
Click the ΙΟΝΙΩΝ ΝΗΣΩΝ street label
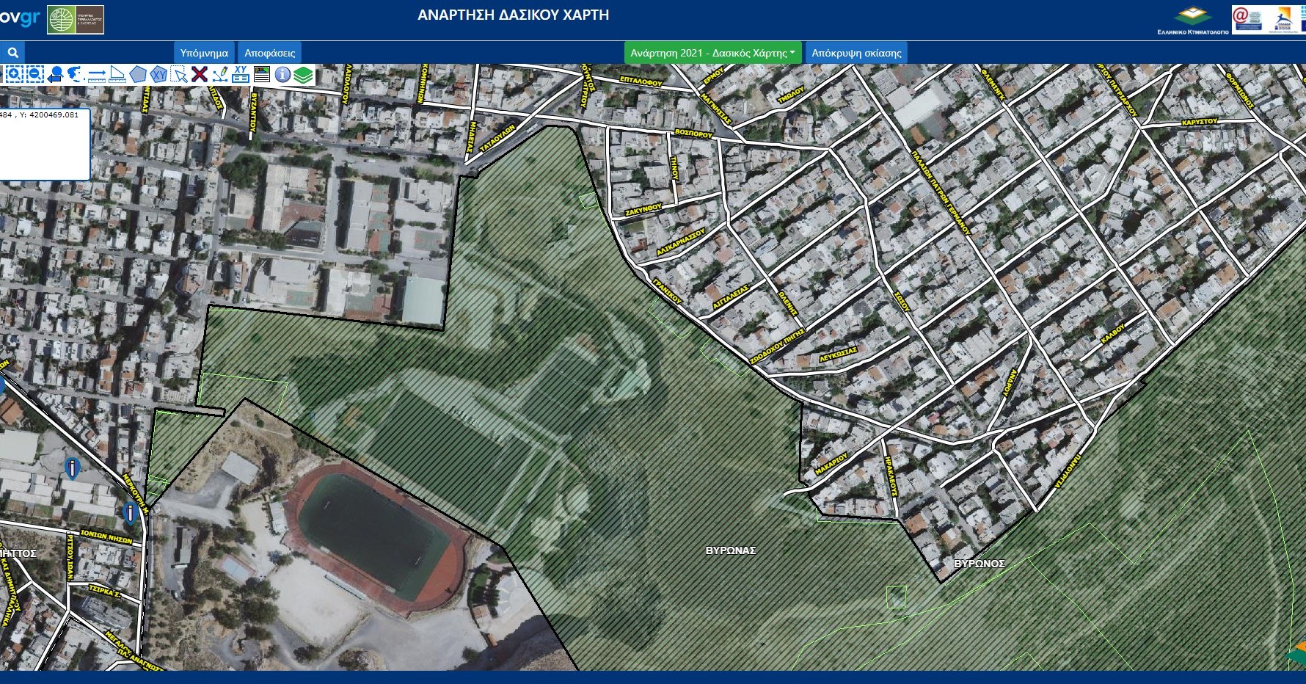tap(106, 536)
